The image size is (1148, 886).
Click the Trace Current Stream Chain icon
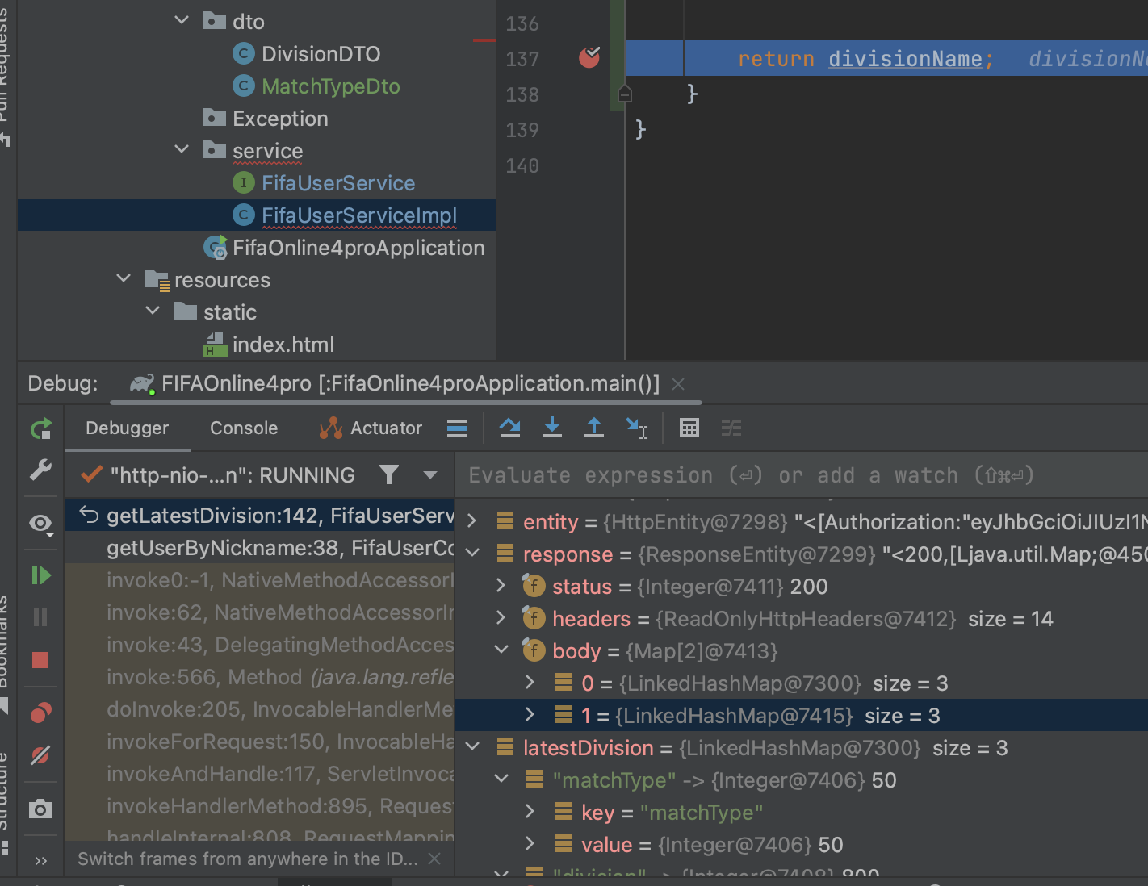coord(731,428)
